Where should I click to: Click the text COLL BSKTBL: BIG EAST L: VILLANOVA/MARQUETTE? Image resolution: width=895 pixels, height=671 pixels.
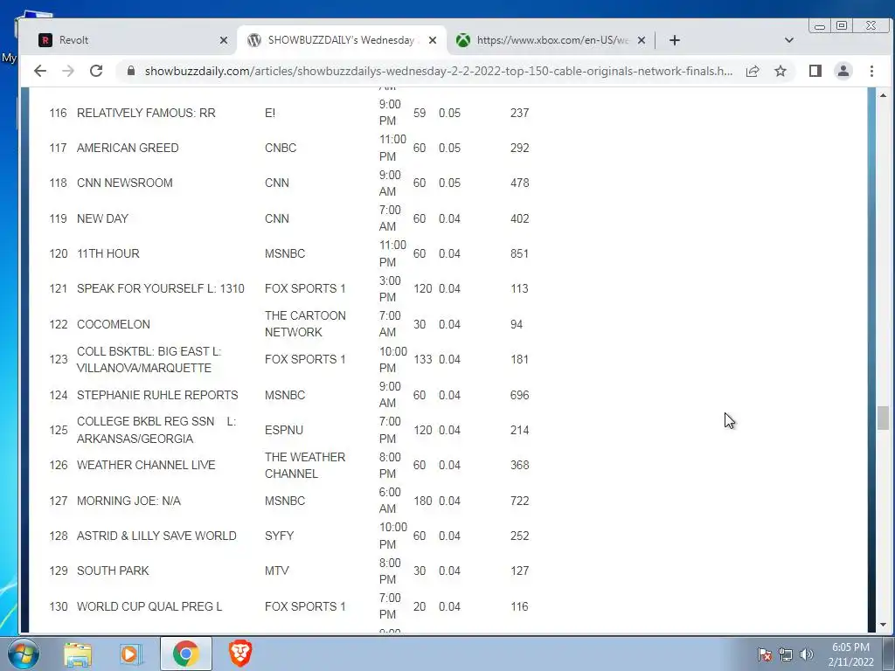coord(149,359)
